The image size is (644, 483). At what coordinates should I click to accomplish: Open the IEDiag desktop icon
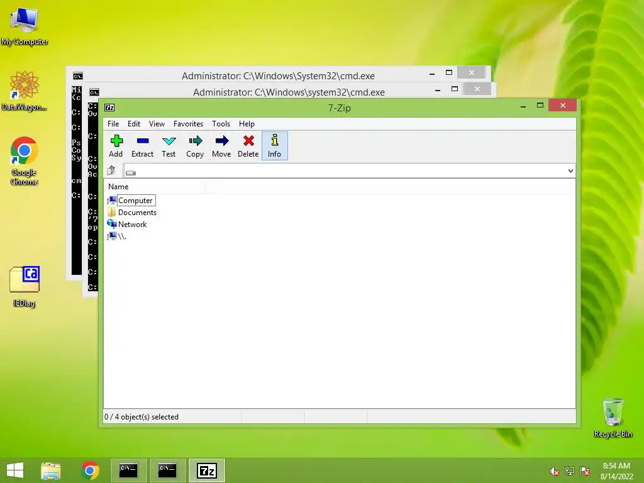point(25,286)
